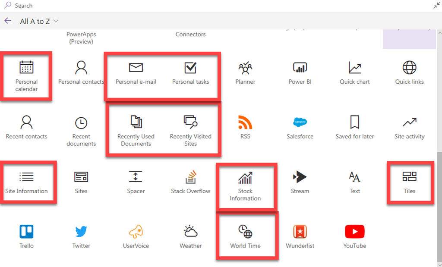Pick the Salesforce web part
The width and height of the screenshot is (442, 267).
pos(300,128)
